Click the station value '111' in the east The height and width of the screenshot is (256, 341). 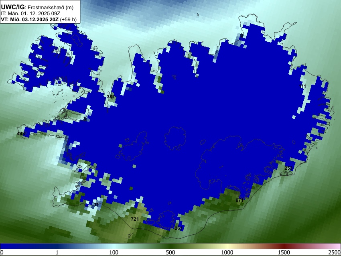tap(302, 86)
